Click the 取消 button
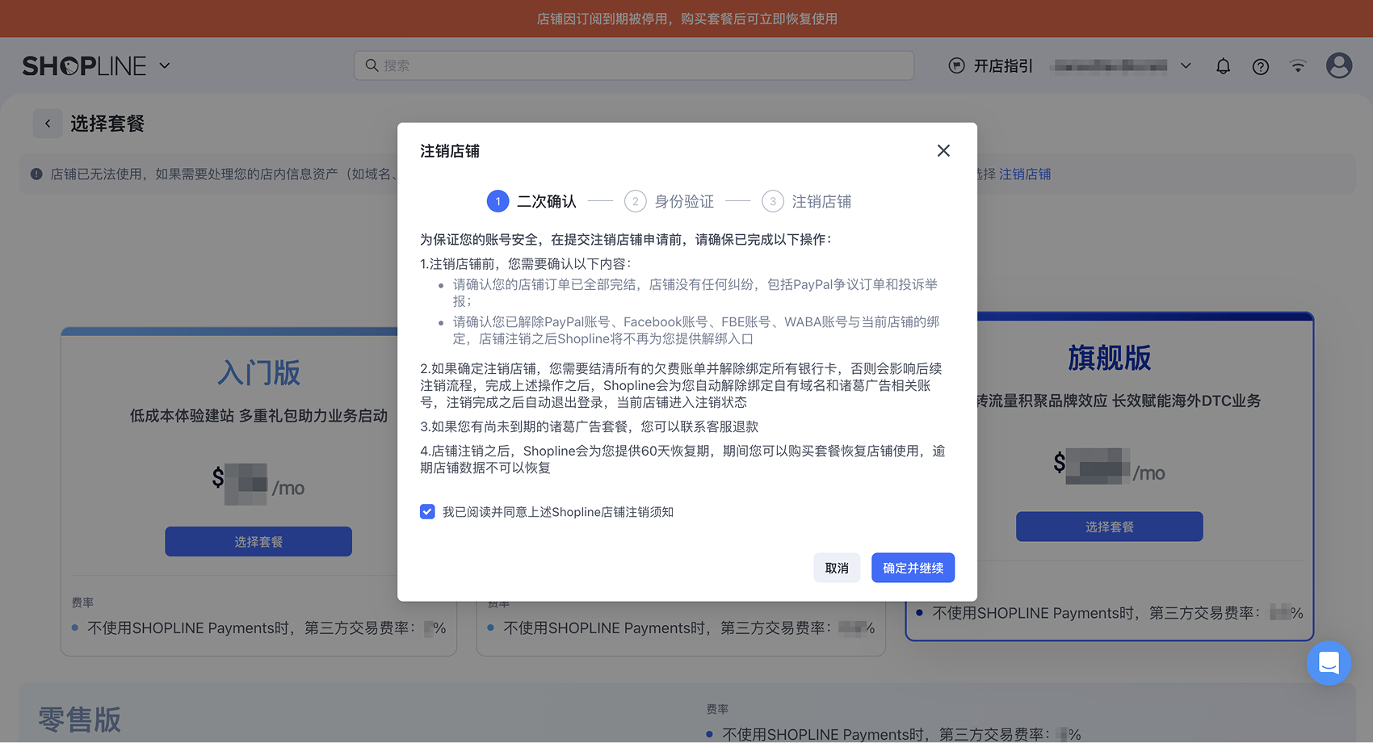Screen dimensions: 1373x743 tap(837, 568)
